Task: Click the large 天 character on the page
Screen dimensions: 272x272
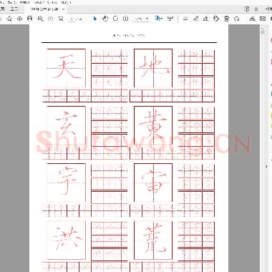Action: pyautogui.click(x=67, y=67)
